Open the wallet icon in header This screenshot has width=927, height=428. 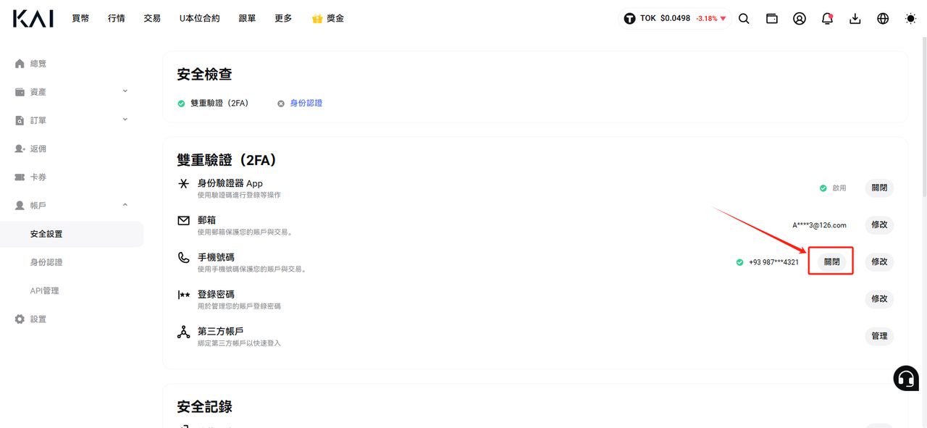[772, 19]
